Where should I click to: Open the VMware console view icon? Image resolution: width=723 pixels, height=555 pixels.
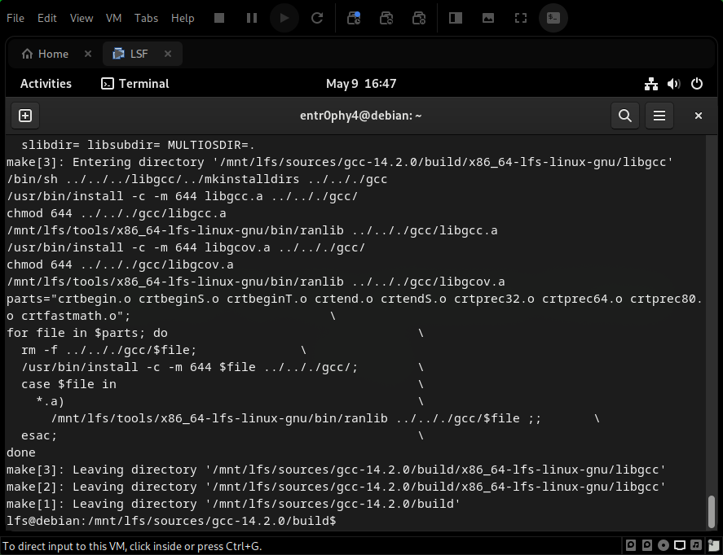click(554, 18)
